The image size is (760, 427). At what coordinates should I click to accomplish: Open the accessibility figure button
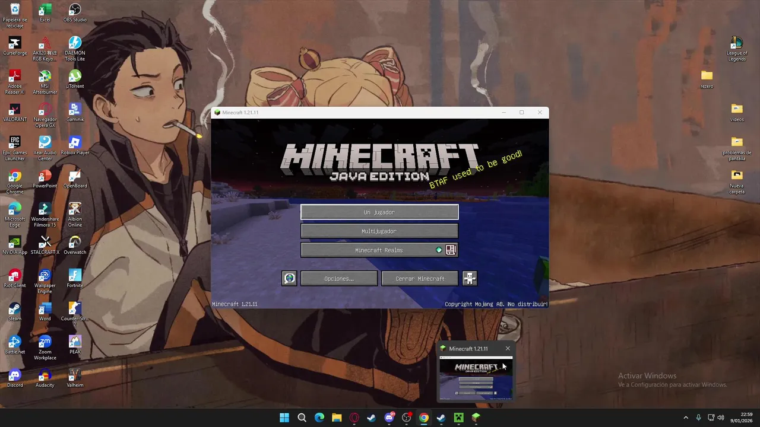(470, 278)
